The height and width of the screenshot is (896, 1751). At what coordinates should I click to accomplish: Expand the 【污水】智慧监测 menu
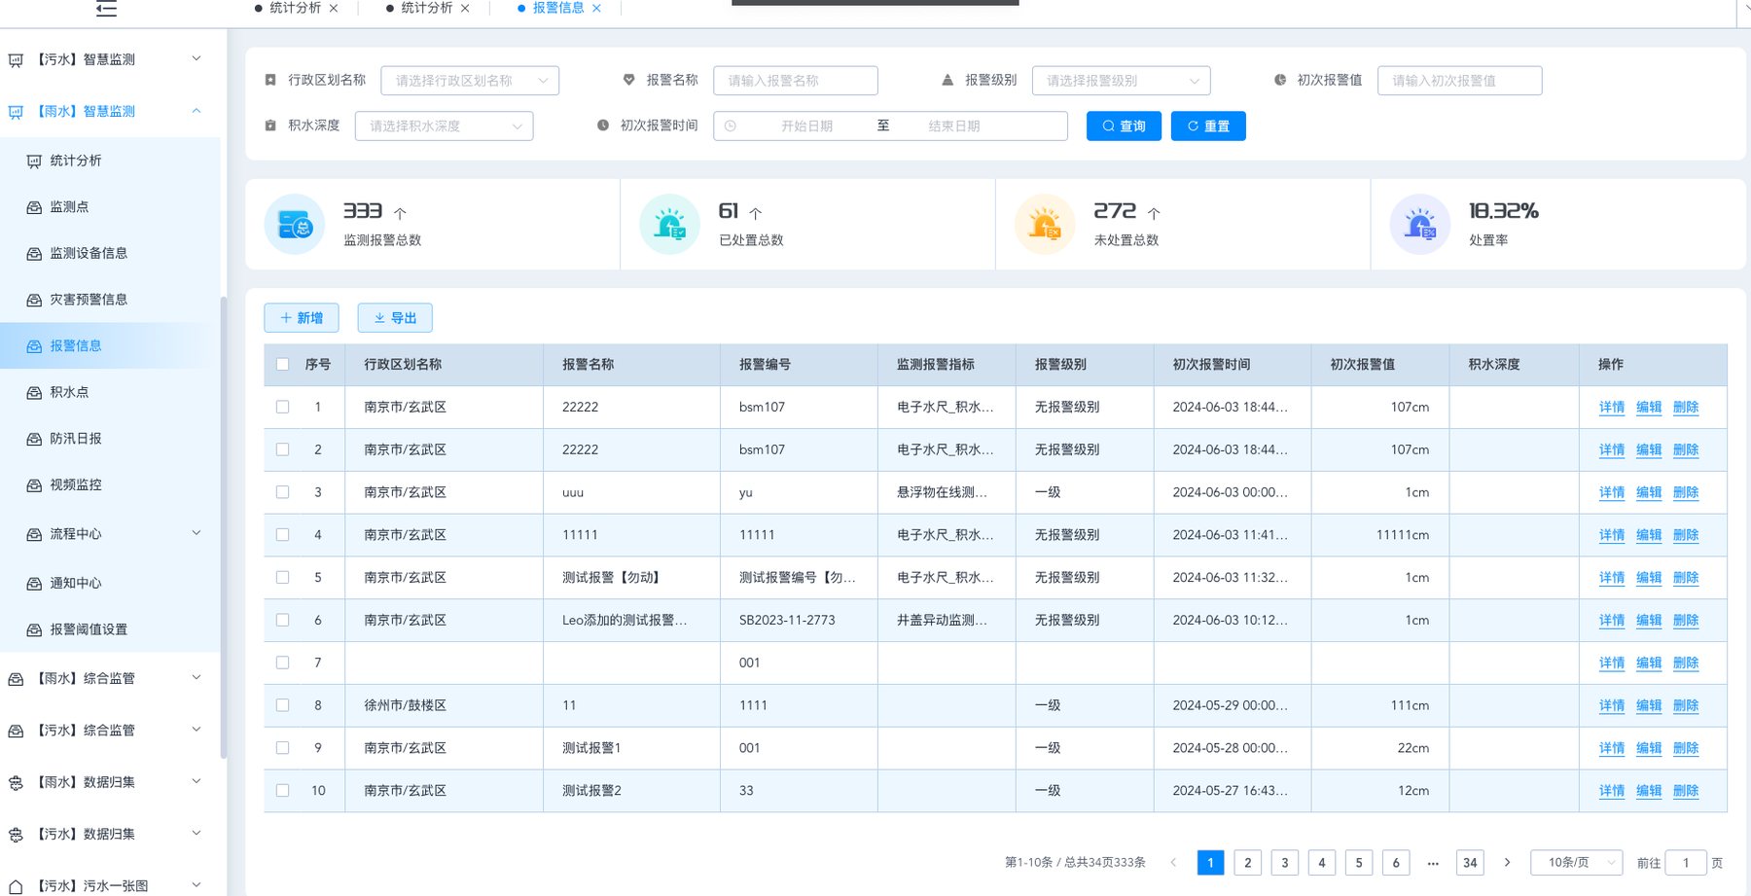197,58
